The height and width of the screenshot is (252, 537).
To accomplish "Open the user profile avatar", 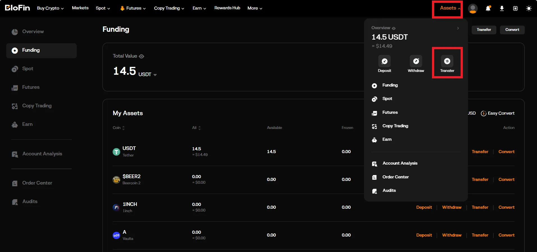I will (473, 8).
